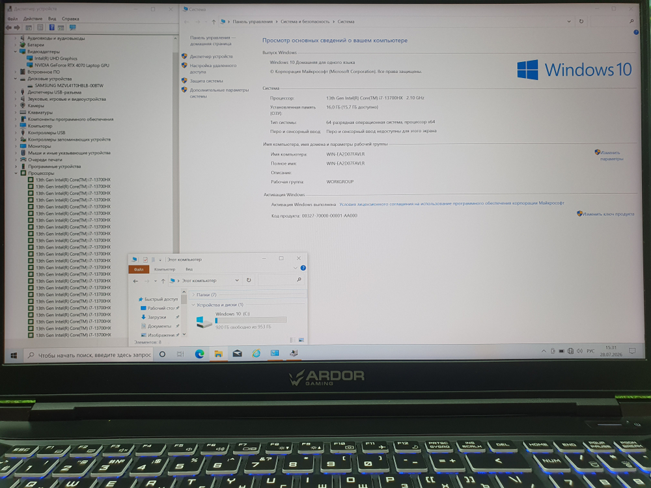Collapse the Процессоры node
Screen dimensions: 651x488
pos(16,173)
